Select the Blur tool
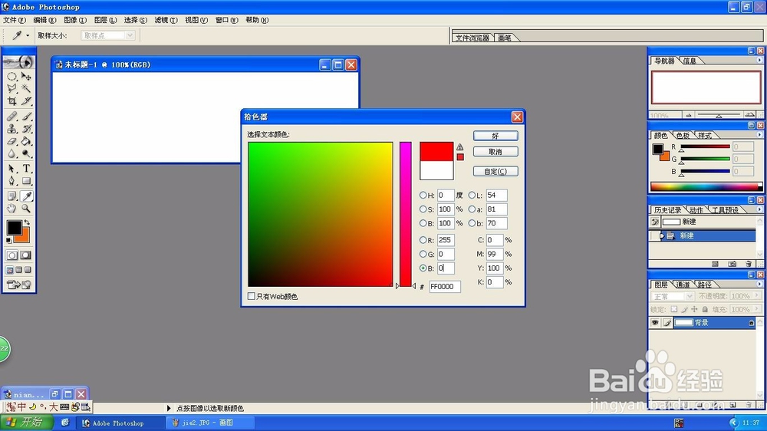 [x=12, y=153]
